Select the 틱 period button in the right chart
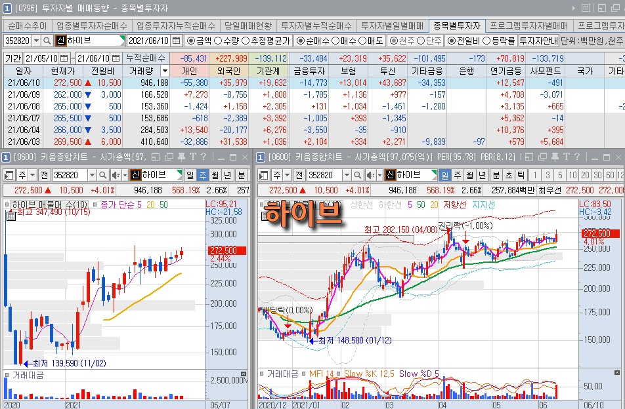 click(521, 175)
